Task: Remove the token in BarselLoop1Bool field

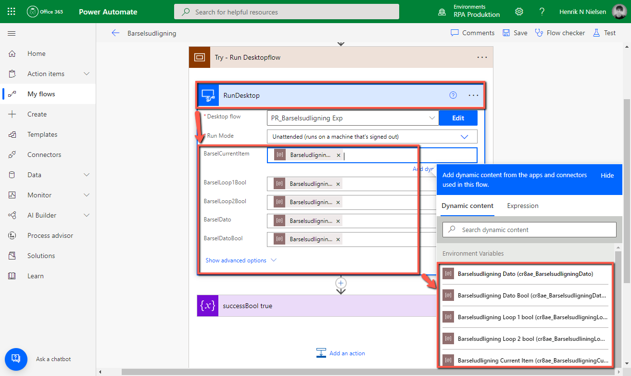Action: tap(338, 184)
